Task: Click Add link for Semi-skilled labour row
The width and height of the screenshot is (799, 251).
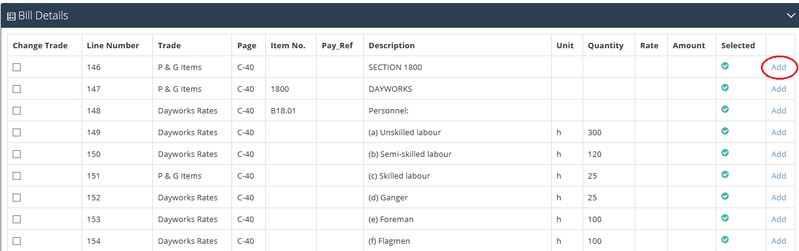Action: point(778,154)
